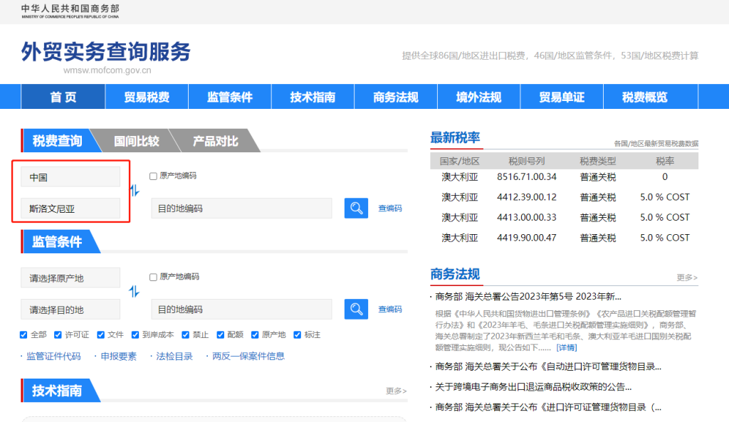Click the 税则号列 column header
The height and width of the screenshot is (422, 729).
tap(526, 161)
